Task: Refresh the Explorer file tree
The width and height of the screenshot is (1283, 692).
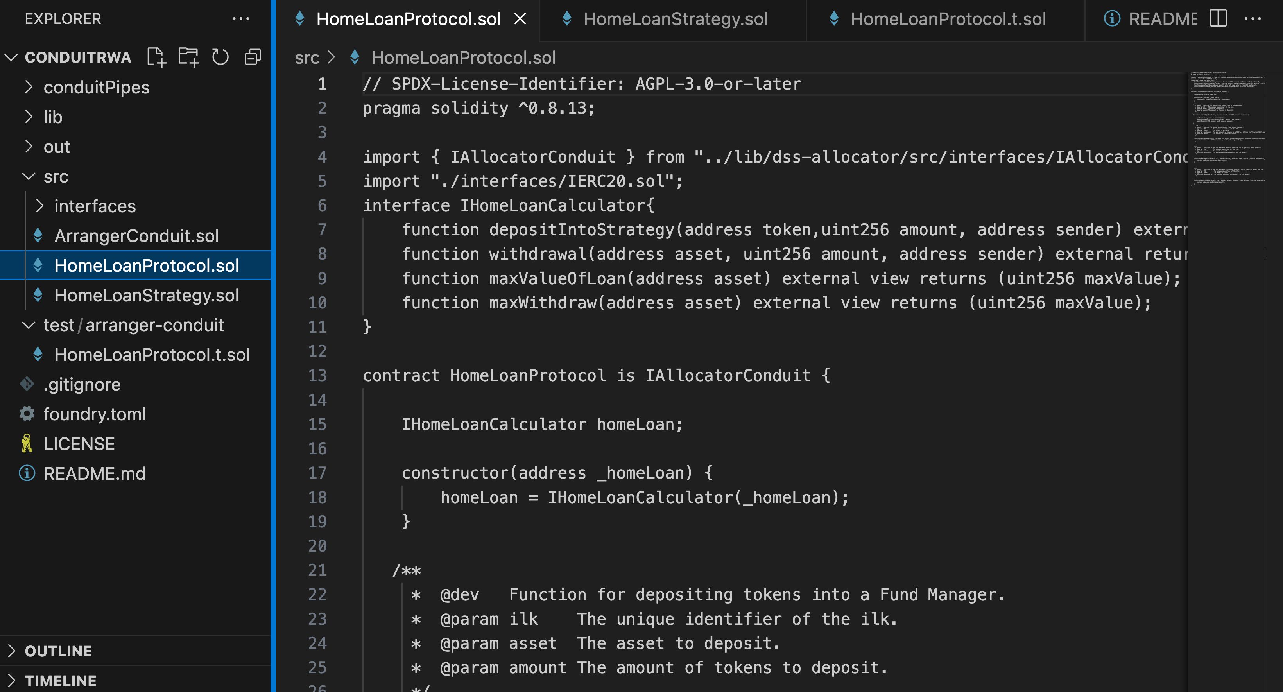Action: (x=220, y=57)
